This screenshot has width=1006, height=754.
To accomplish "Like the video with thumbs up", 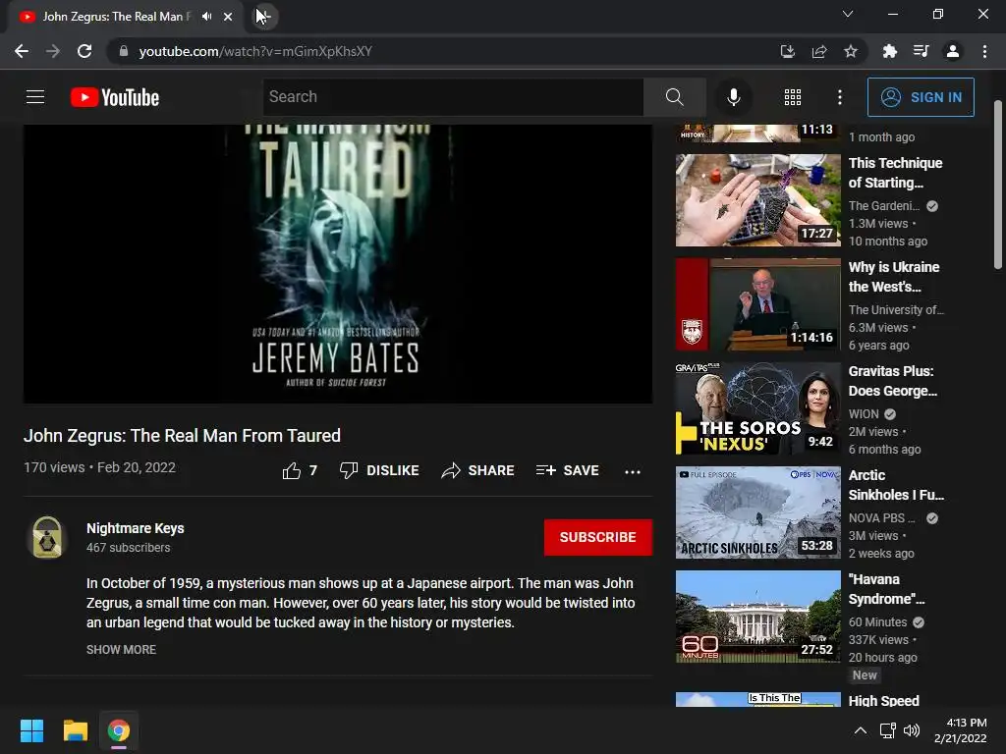I will (300, 470).
